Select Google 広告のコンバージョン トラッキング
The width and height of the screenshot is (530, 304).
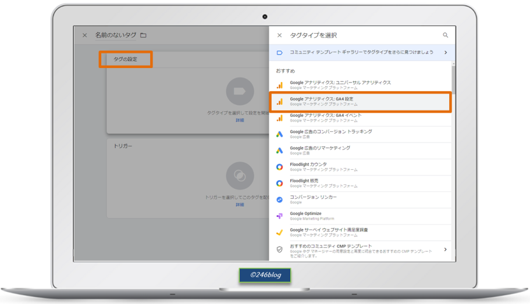(x=360, y=134)
